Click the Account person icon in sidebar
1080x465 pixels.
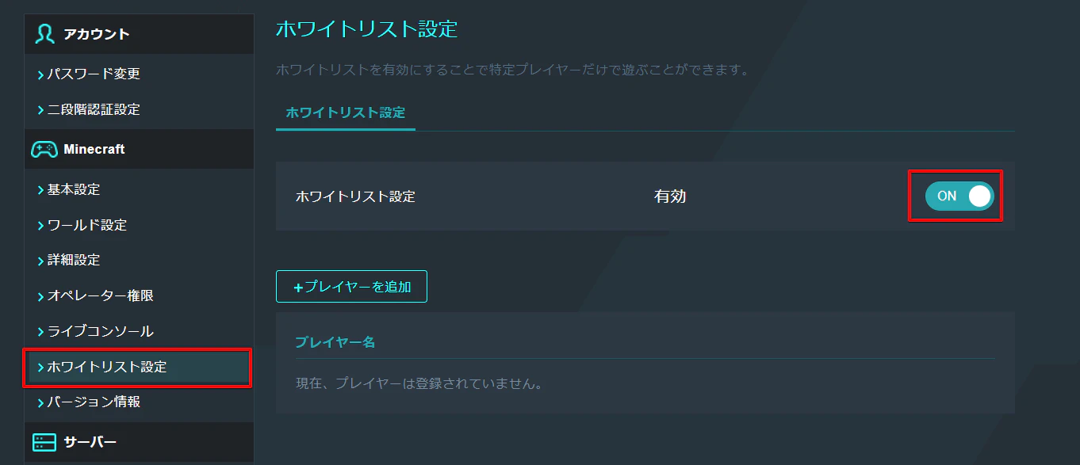pos(44,34)
